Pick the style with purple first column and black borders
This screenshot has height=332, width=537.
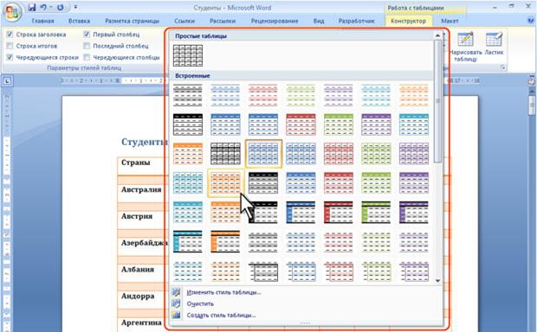pos(414,213)
